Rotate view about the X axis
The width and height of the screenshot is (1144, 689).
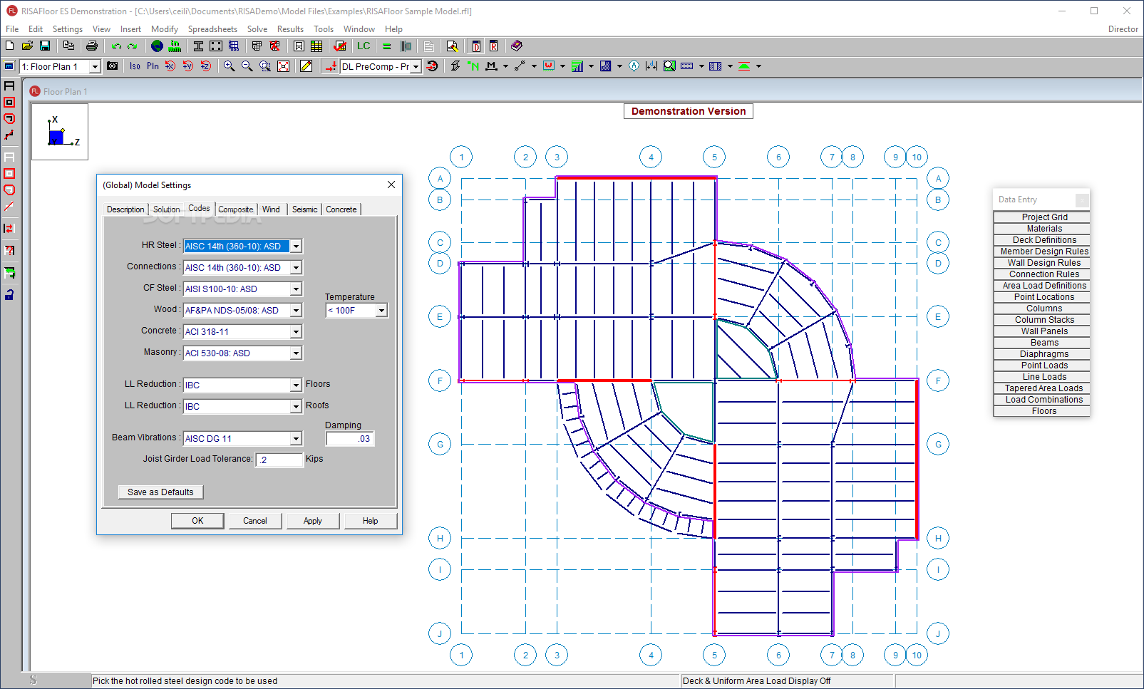(170, 66)
